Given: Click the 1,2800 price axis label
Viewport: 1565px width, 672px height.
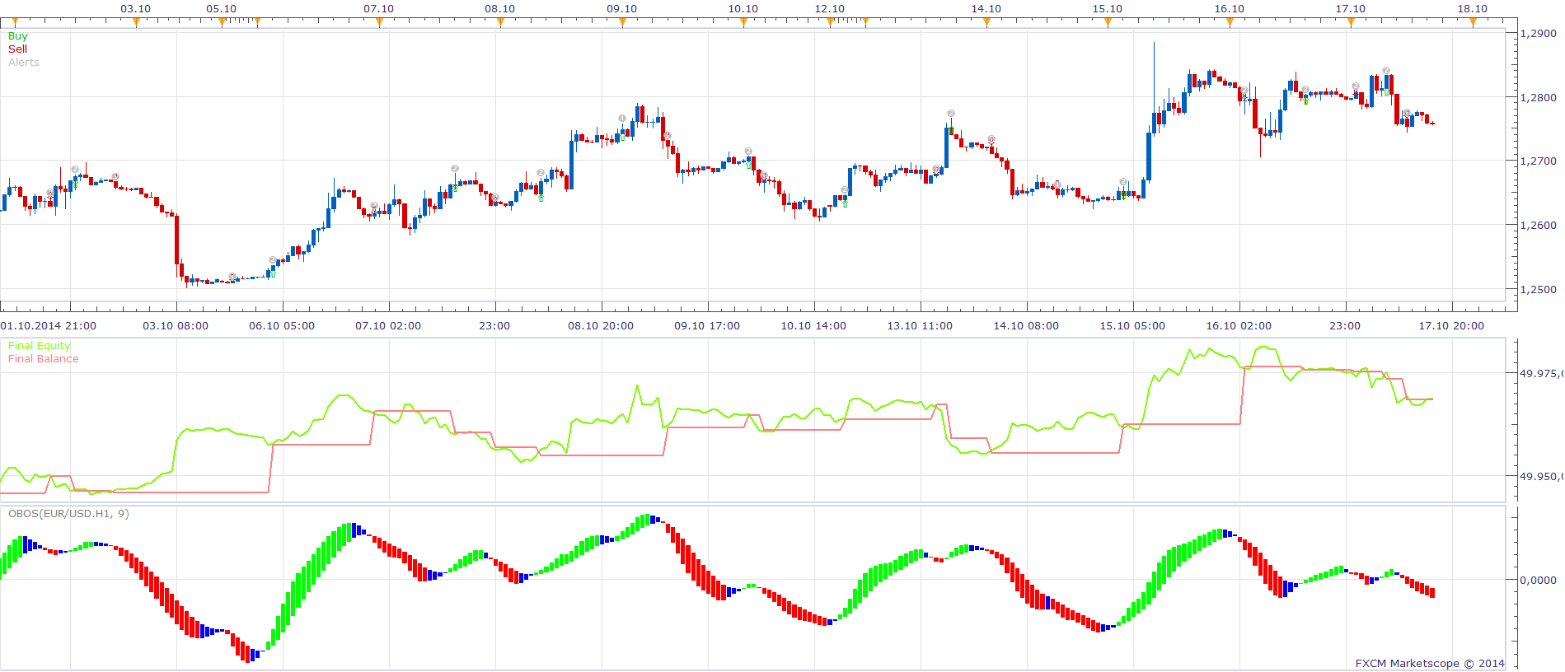Looking at the screenshot, I should point(1539,98).
